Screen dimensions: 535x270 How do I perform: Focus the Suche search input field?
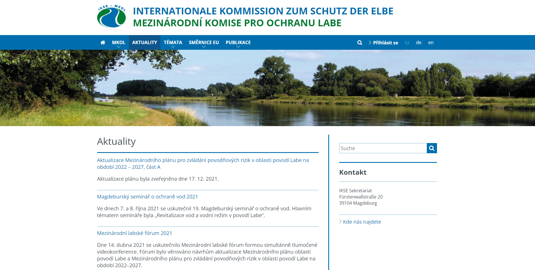383,148
